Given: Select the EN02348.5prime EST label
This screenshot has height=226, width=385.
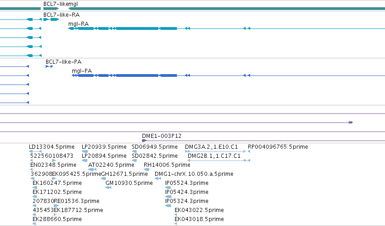Looking at the screenshot, I should (x=53, y=165).
